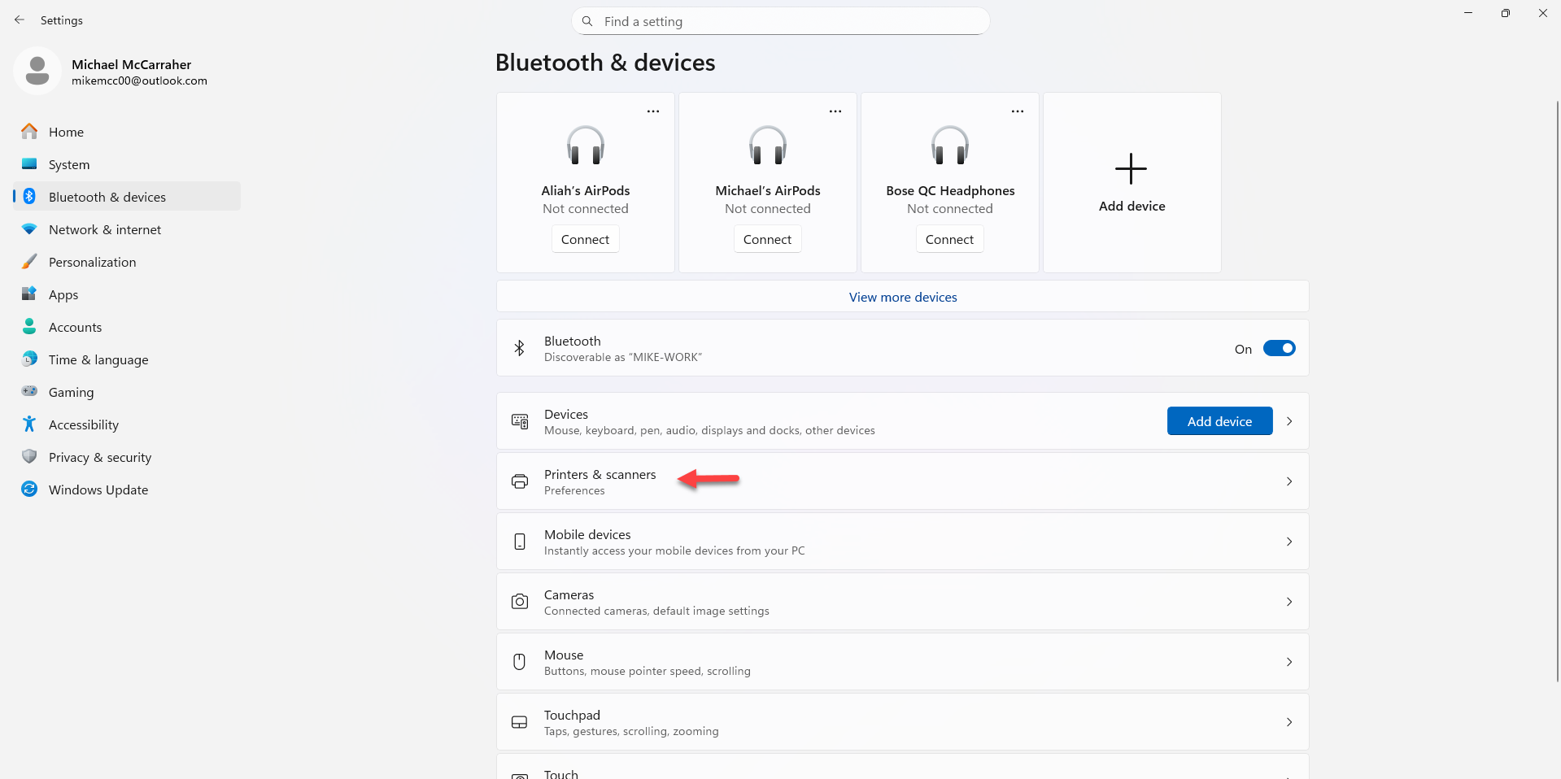1561x779 pixels.
Task: Expand Printers & scanners chevron
Action: (x=1289, y=481)
